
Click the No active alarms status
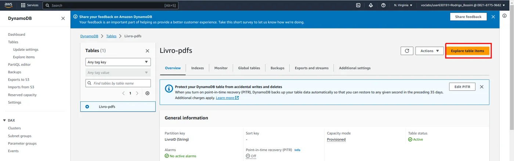(181, 156)
